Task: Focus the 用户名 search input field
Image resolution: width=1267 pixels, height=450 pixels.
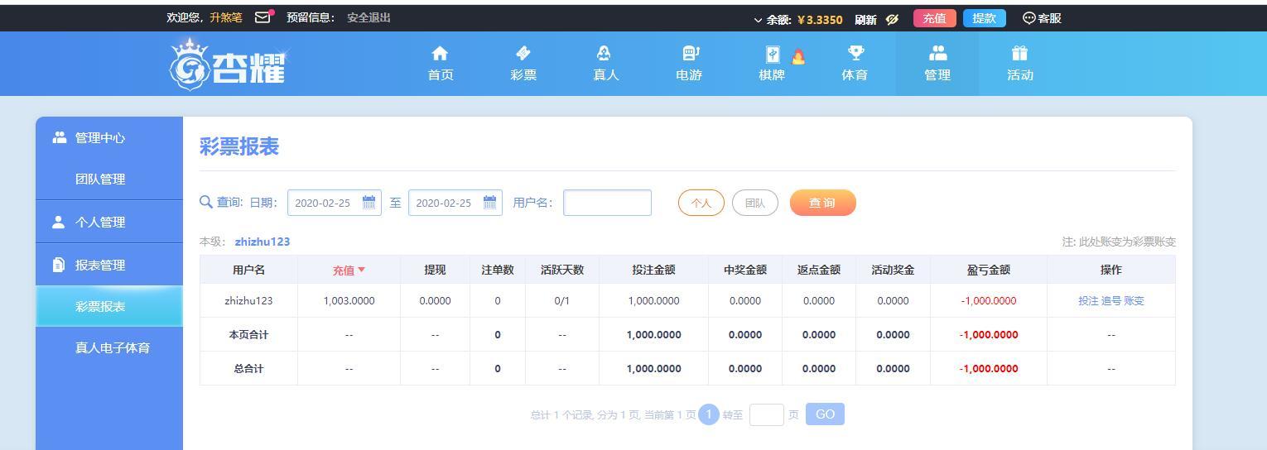Action: click(x=607, y=203)
